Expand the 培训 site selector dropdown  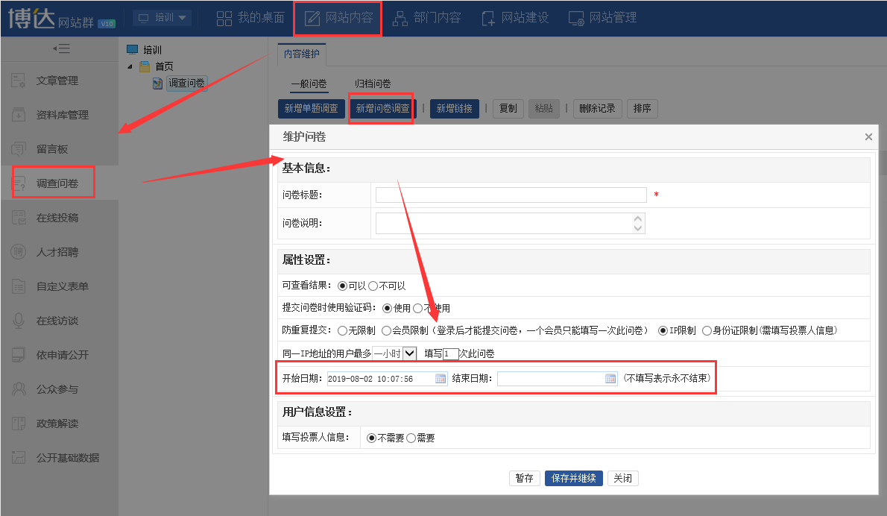pyautogui.click(x=162, y=17)
